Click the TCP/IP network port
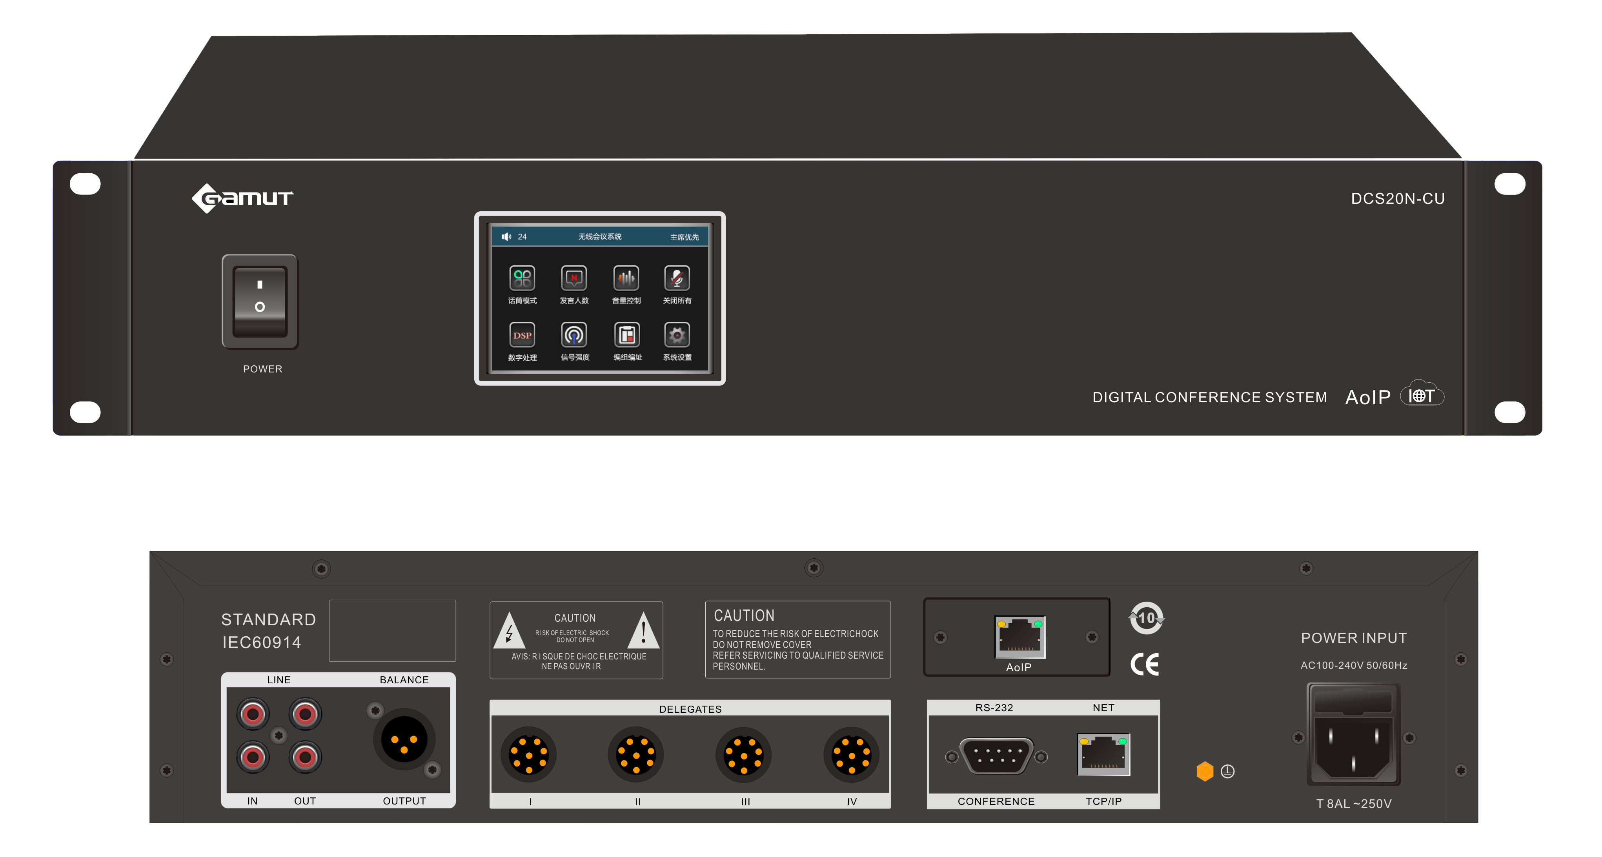Image resolution: width=1602 pixels, height=857 pixels. click(x=1103, y=754)
